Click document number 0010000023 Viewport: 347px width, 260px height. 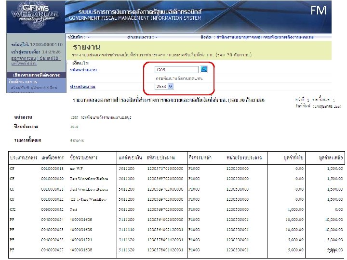pyautogui.click(x=52, y=230)
